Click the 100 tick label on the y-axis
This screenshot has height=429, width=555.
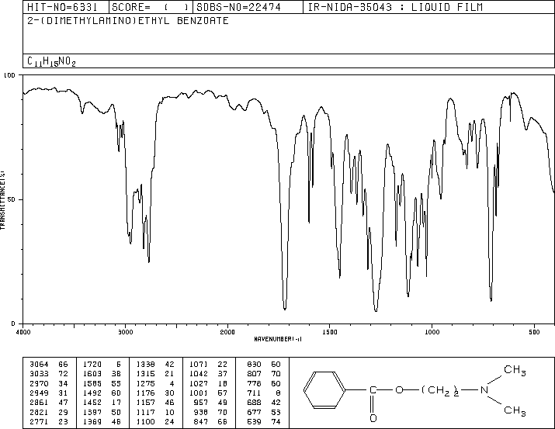[9, 75]
